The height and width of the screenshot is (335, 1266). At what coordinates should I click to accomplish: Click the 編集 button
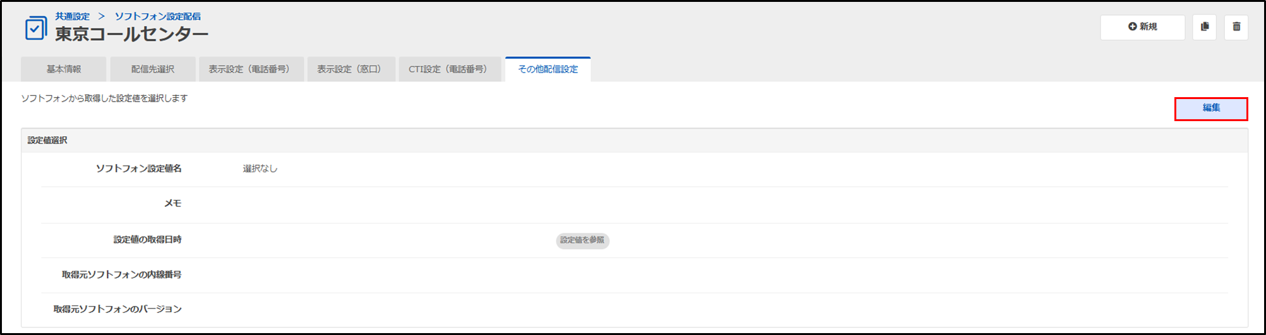coord(1210,109)
